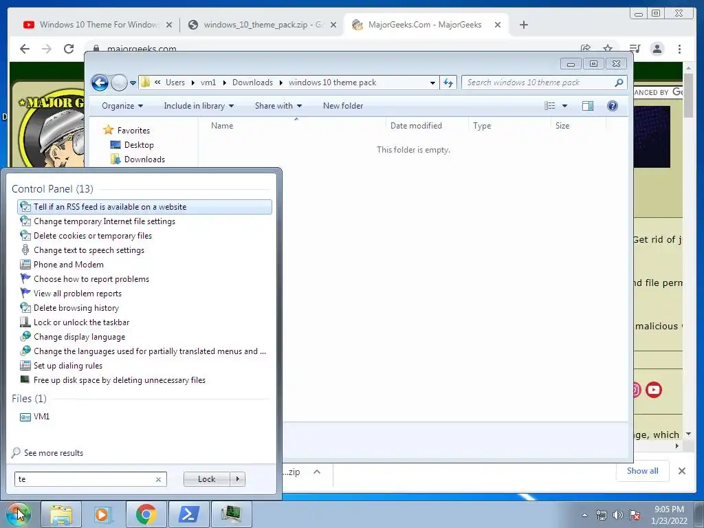Viewport: 704px width, 528px height.
Task: Click the search magnifier in Explorer search box
Action: pyautogui.click(x=619, y=82)
